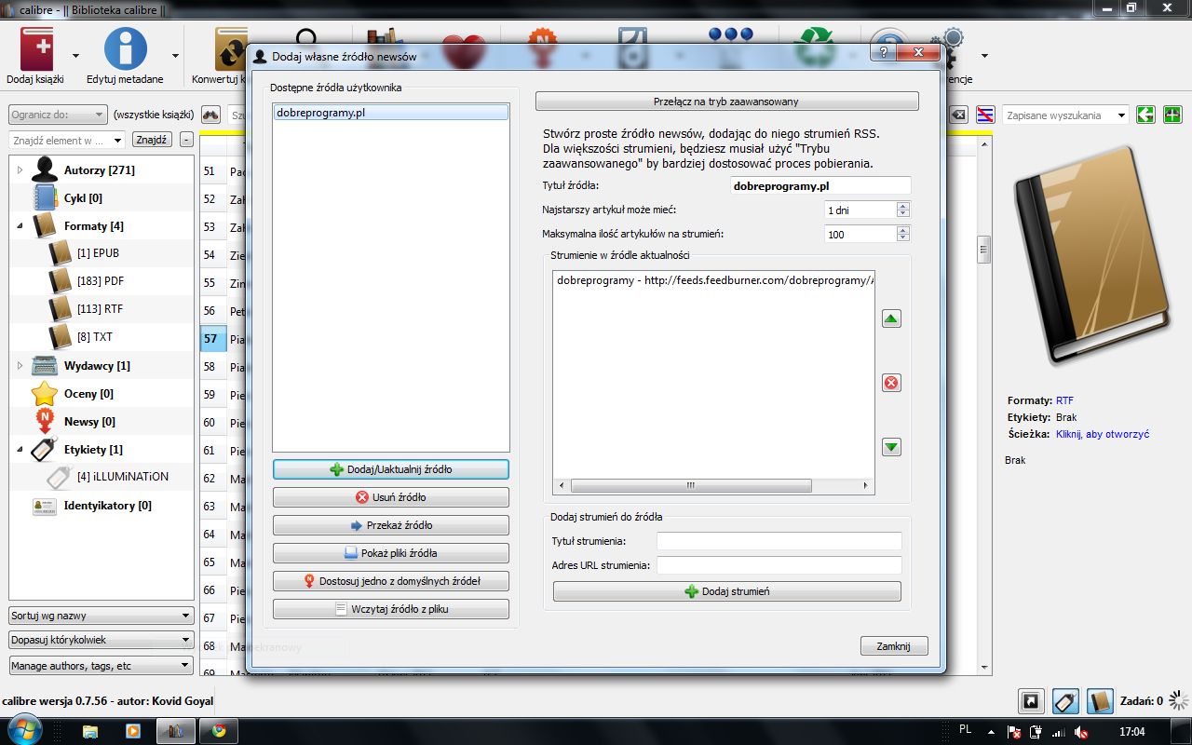Select the Cykl [0] category
1192x745 pixels.
pyautogui.click(x=83, y=198)
